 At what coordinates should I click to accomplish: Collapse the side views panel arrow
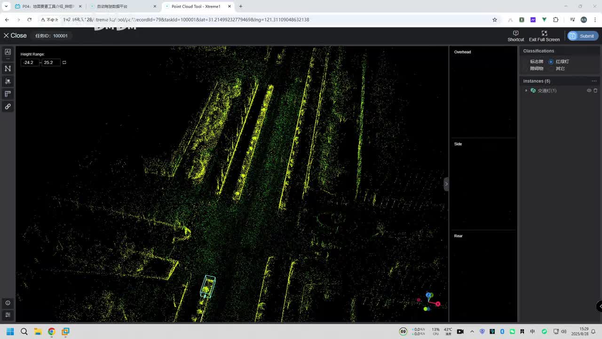click(x=446, y=184)
